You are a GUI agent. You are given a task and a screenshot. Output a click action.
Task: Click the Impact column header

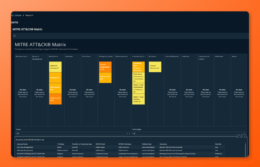pyautogui.click(x=234, y=57)
